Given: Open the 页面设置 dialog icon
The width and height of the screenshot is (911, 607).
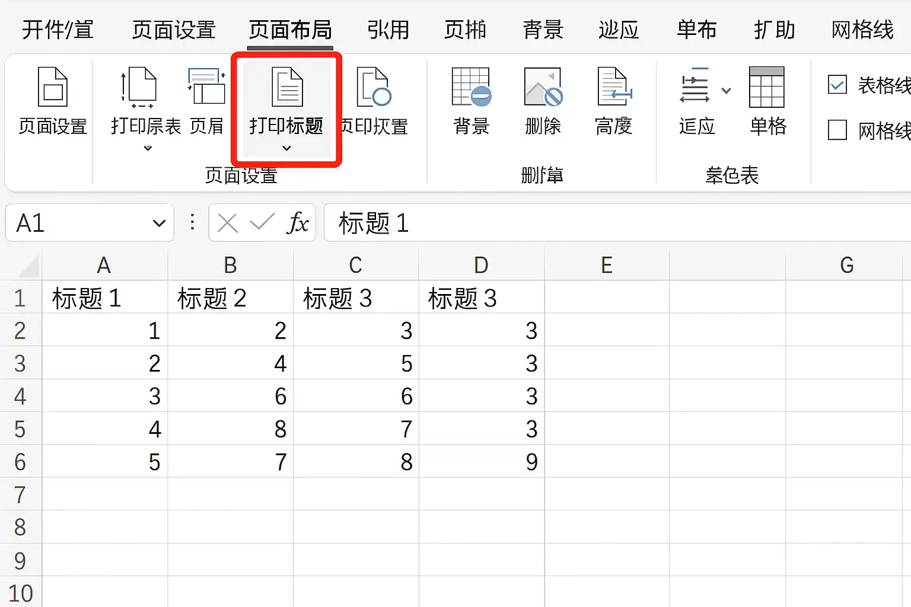Looking at the screenshot, I should click(x=50, y=101).
